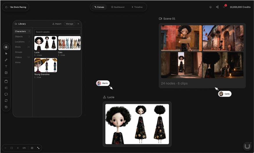This screenshot has width=254, height=153.
Task: Select the Voice category
Action: (22, 62)
